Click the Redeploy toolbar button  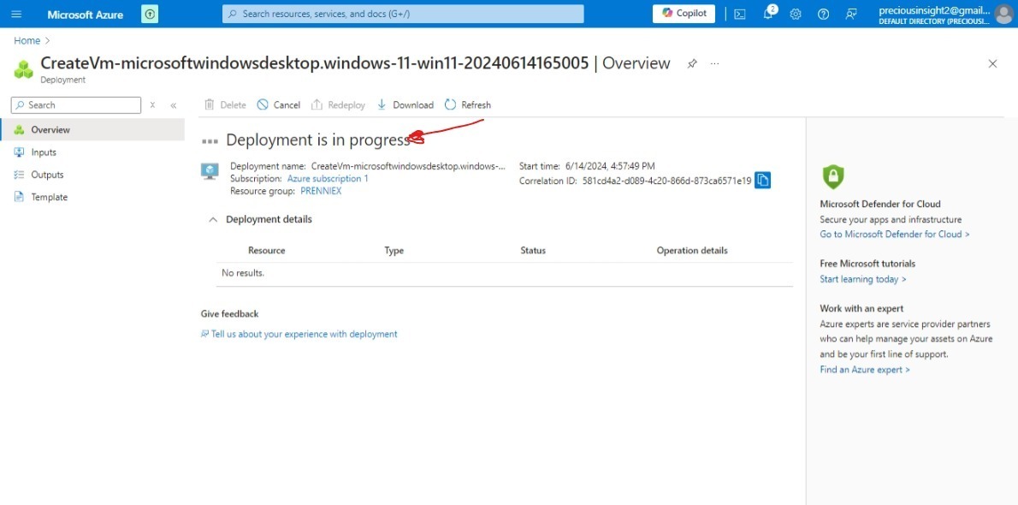(338, 104)
